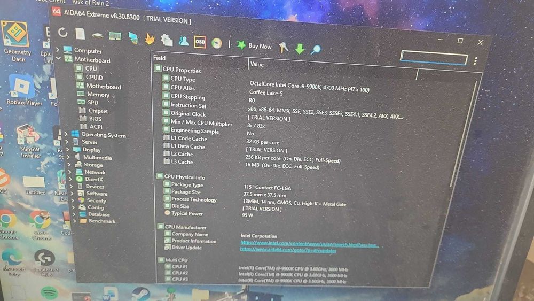Select CPU in the tree

coord(91,68)
